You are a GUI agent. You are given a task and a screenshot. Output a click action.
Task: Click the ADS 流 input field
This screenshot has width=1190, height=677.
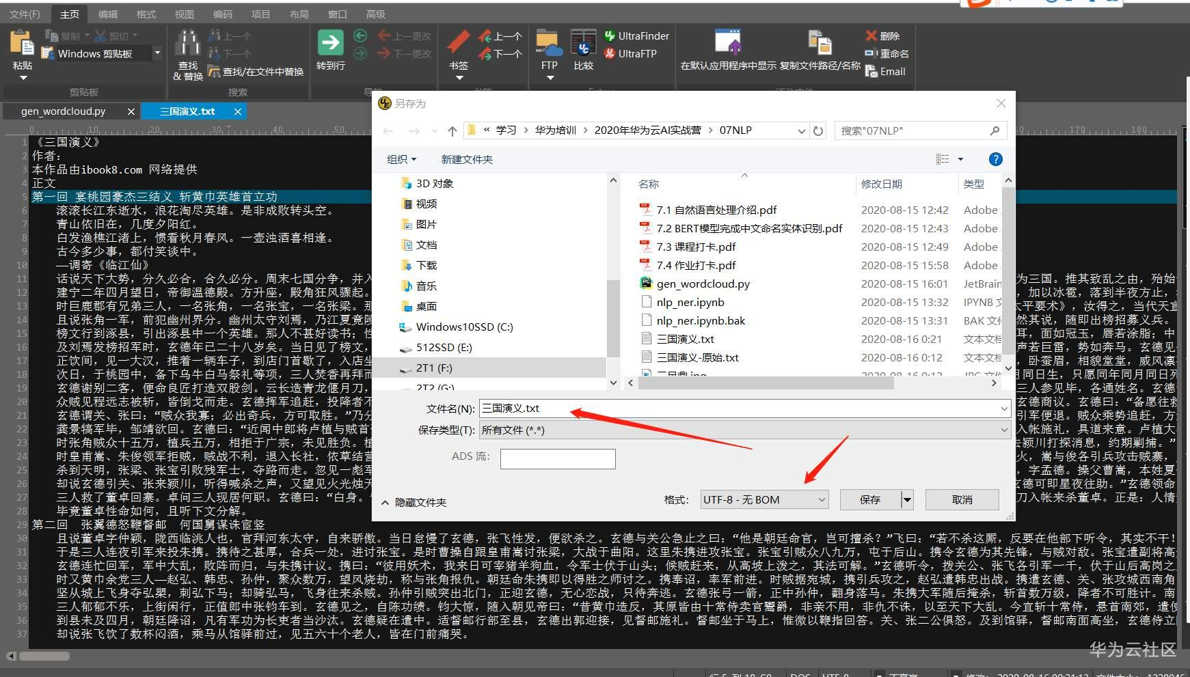(x=558, y=458)
